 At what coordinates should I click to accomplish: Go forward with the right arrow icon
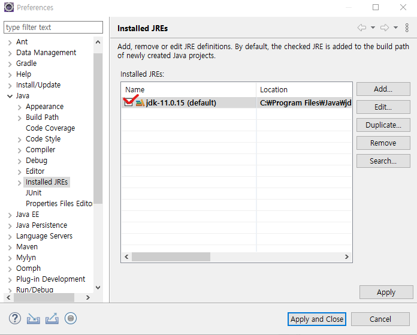click(385, 28)
